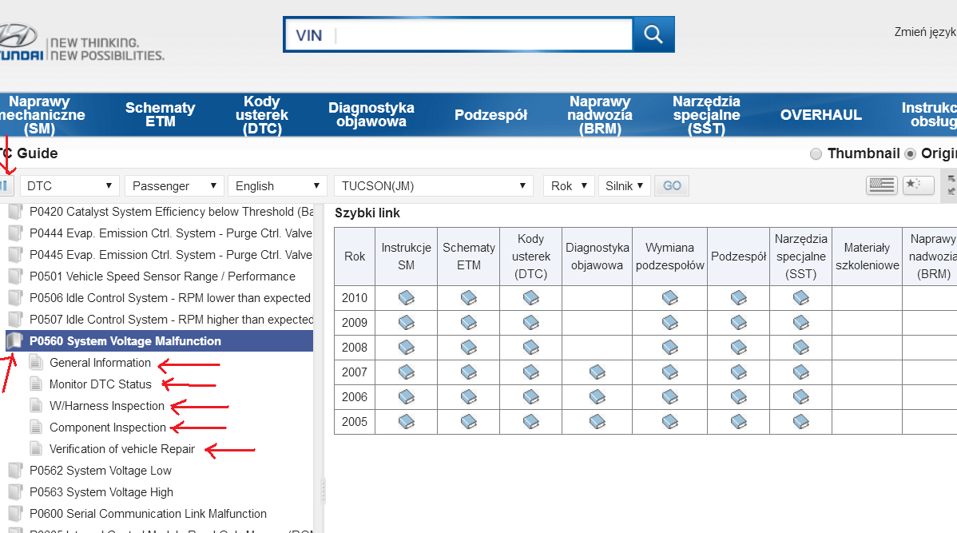
Task: Open the Schematy ETM menu tab
Action: (x=160, y=115)
